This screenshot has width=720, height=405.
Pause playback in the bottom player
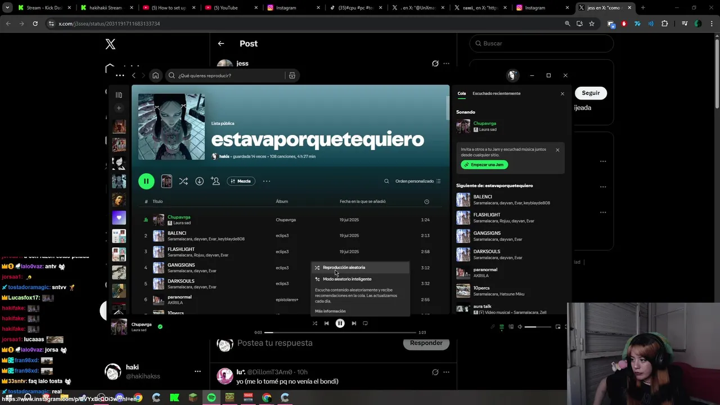click(340, 323)
